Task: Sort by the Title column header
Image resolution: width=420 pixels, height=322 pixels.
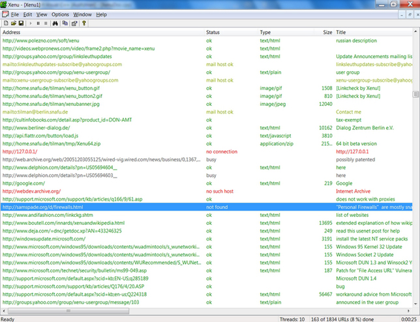Action: [374, 32]
